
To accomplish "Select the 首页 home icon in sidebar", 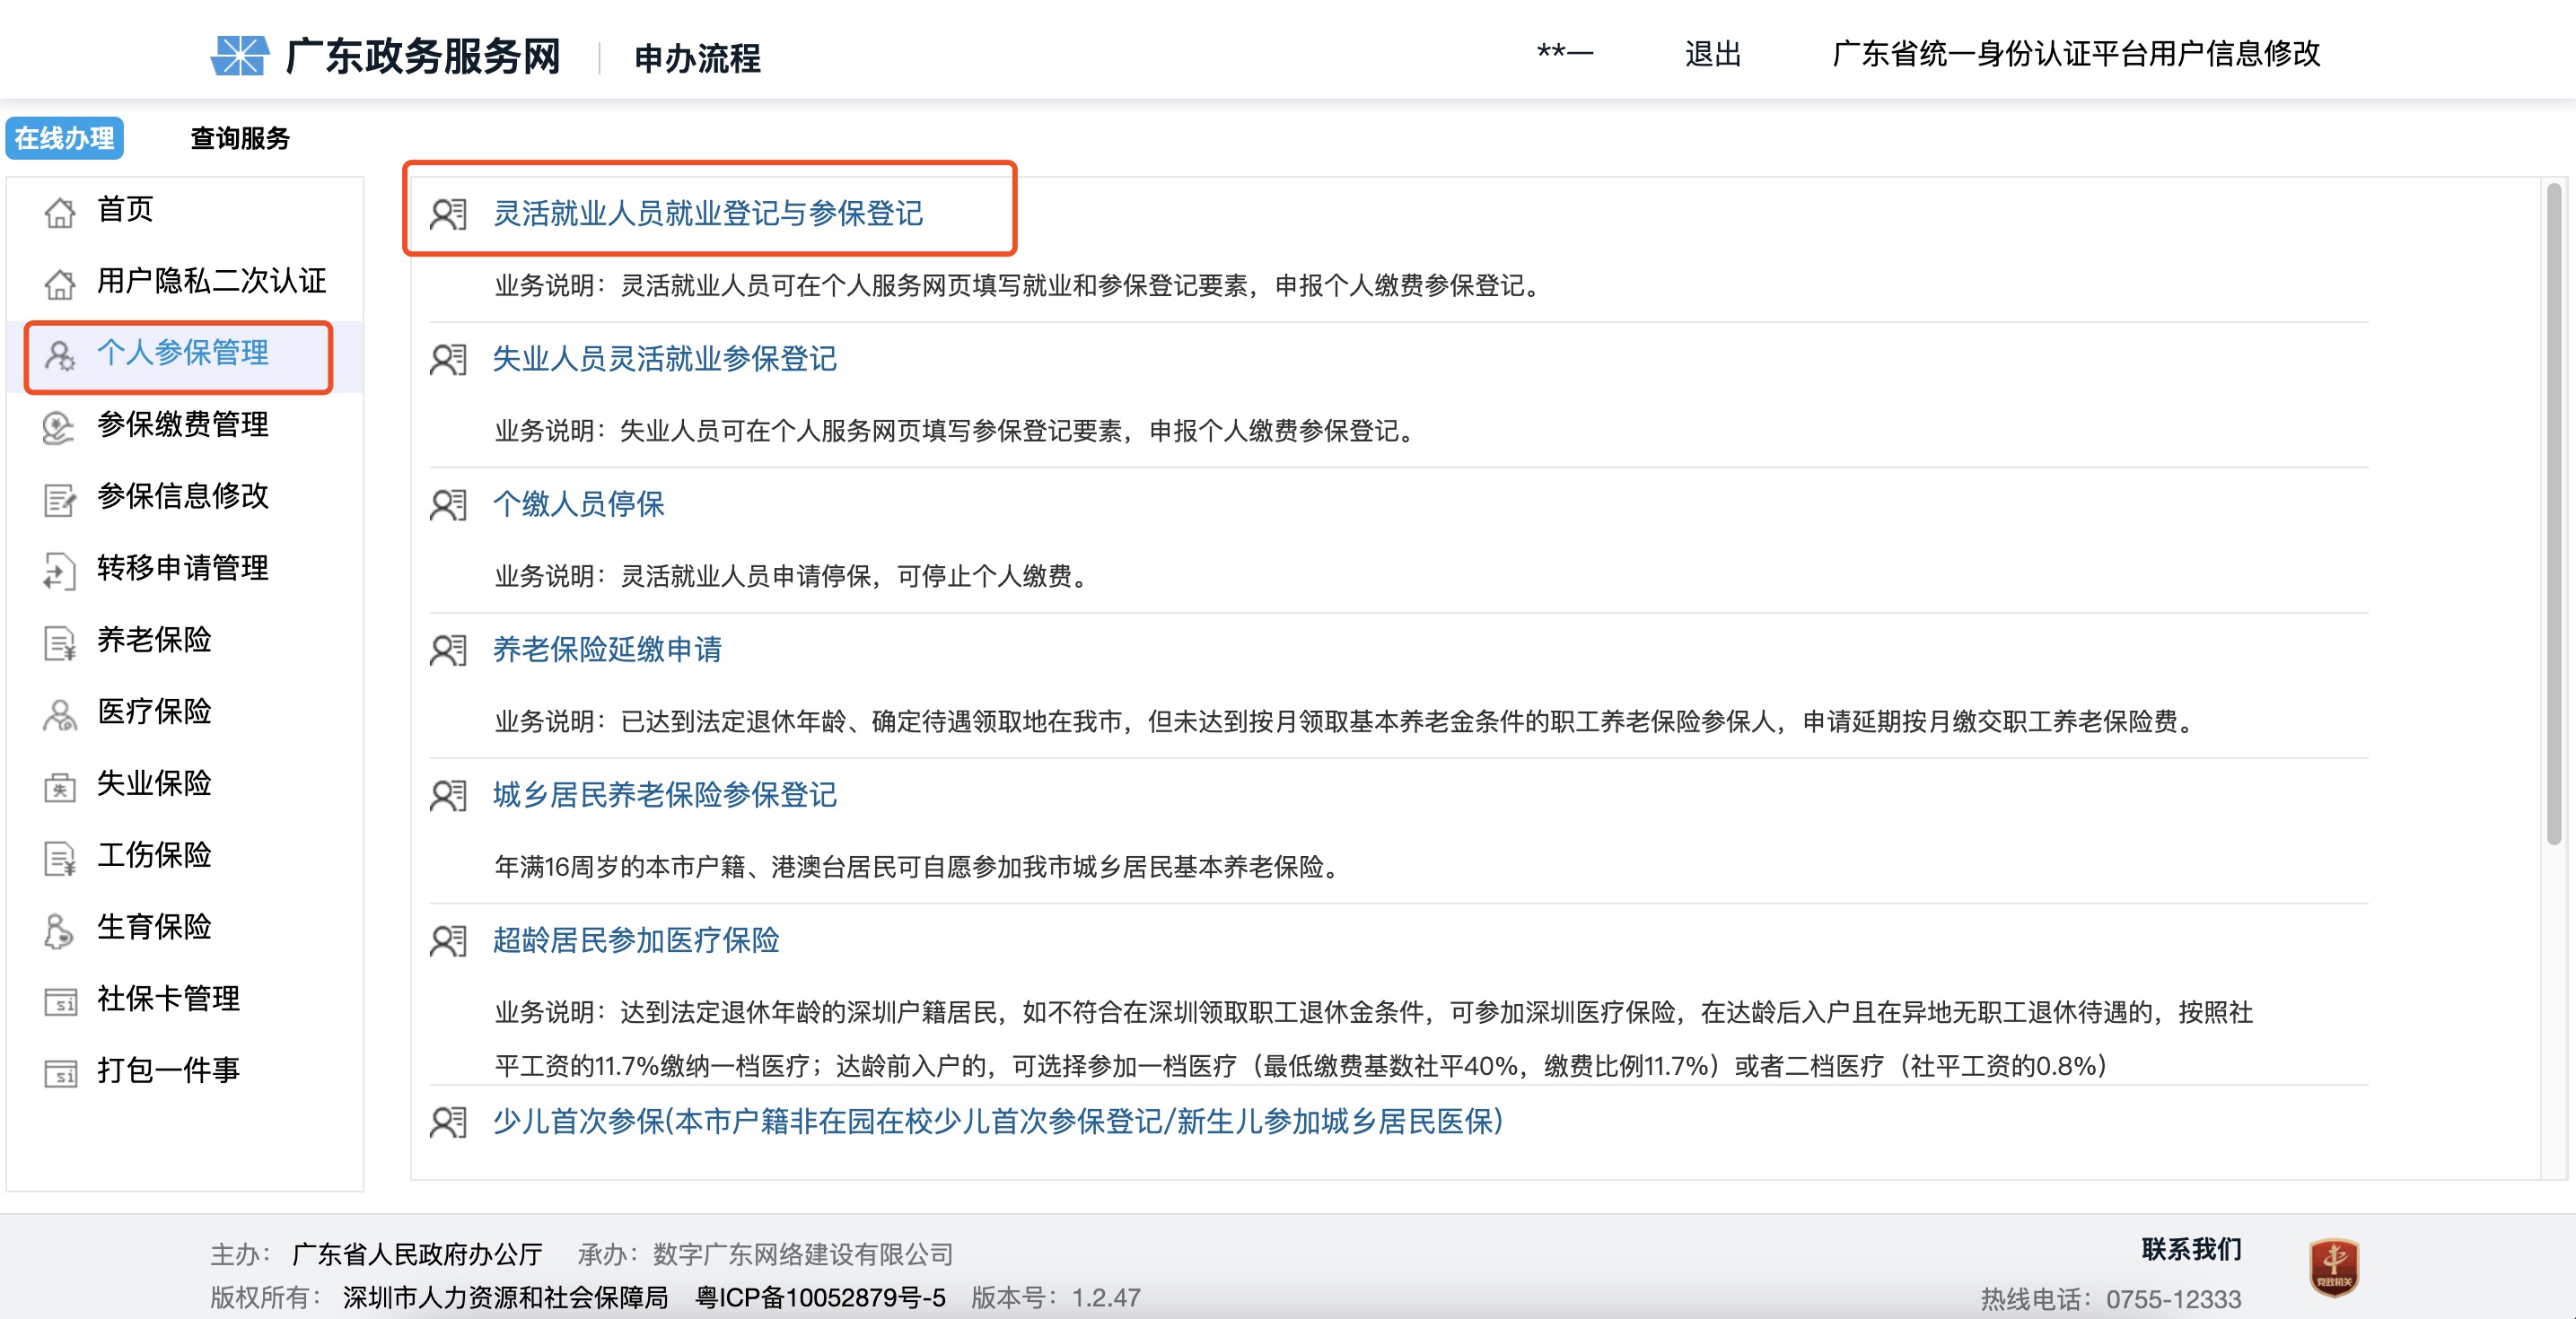I will tap(59, 211).
